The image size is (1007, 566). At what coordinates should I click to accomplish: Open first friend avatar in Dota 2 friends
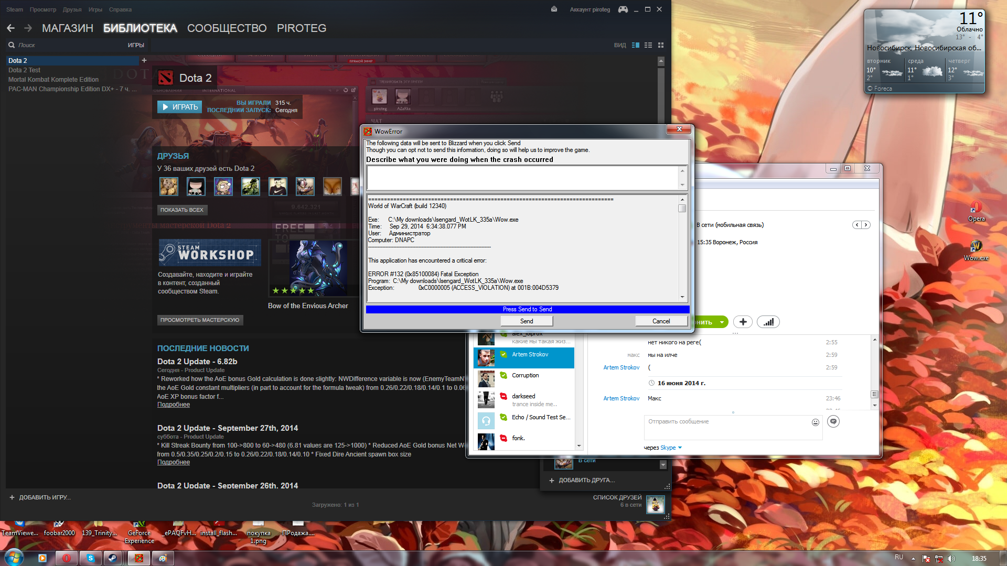[x=169, y=186]
